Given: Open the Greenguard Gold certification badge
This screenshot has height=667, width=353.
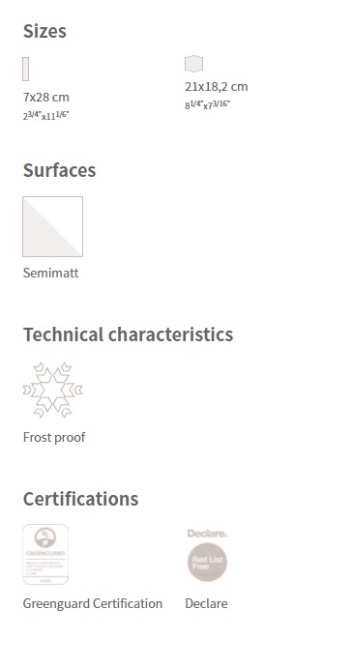Looking at the screenshot, I should click(45, 554).
